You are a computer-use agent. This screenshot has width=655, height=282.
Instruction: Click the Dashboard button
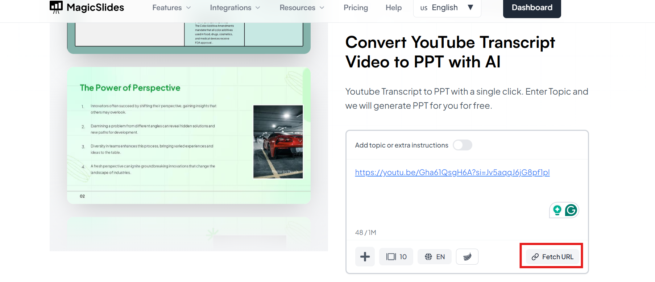click(x=532, y=8)
